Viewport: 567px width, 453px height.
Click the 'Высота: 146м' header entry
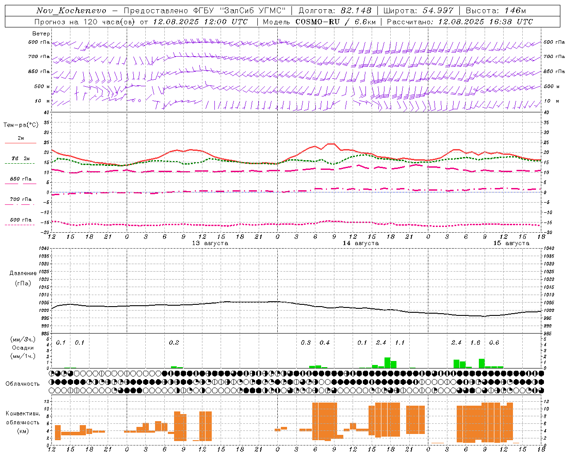[496, 11]
